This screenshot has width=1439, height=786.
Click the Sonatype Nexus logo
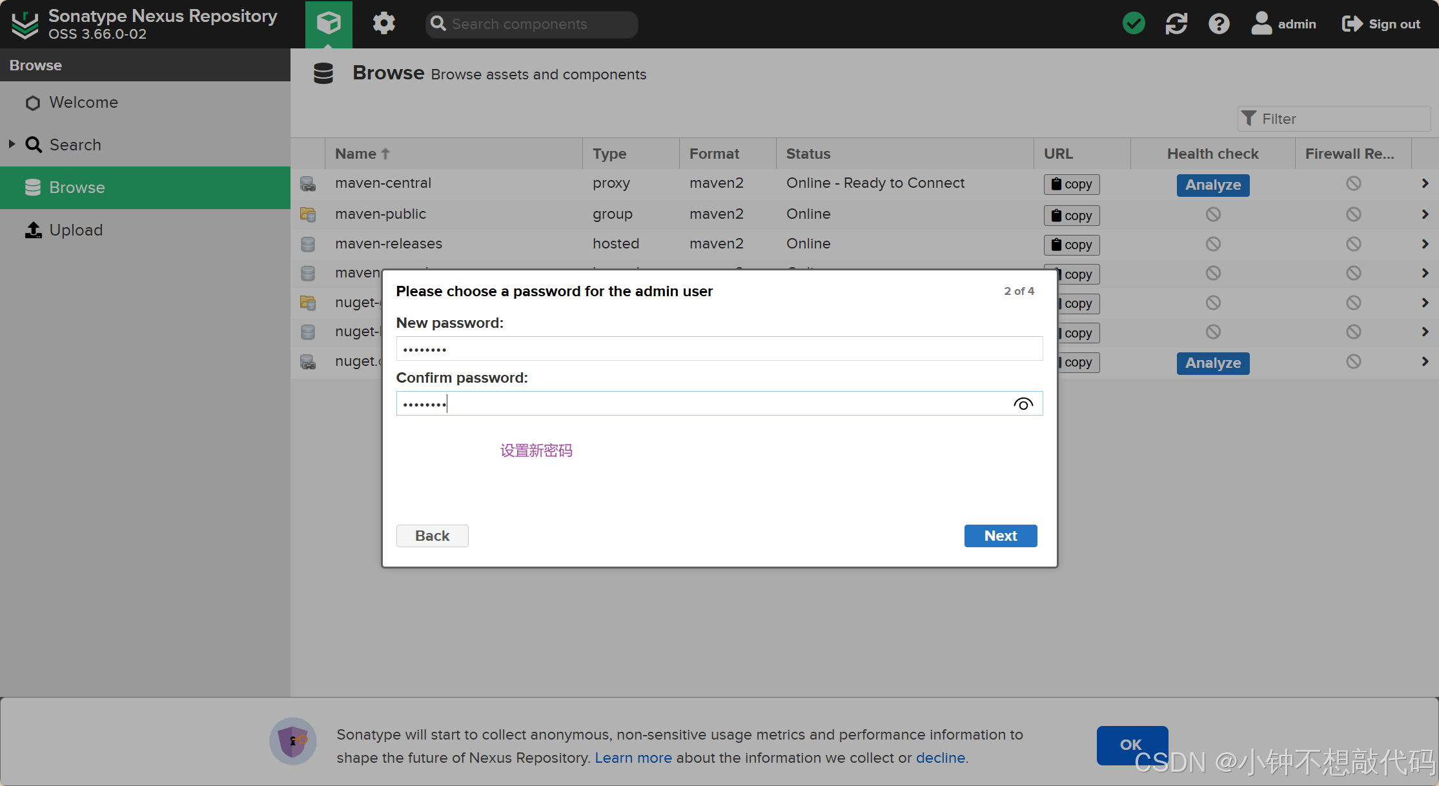[25, 25]
